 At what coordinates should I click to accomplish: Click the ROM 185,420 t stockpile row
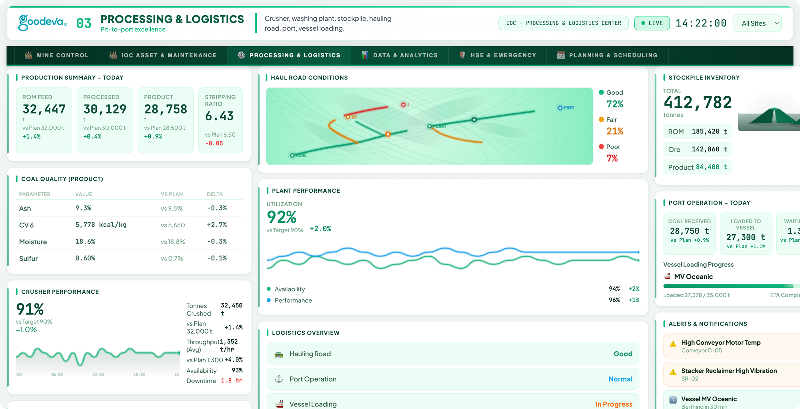coord(698,132)
